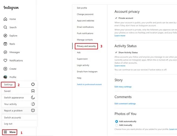Click Log out in the menu
The width and height of the screenshot is (177, 136).
[8, 124]
